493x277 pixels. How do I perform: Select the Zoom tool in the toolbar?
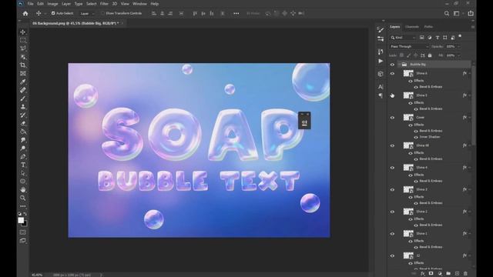pos(23,198)
